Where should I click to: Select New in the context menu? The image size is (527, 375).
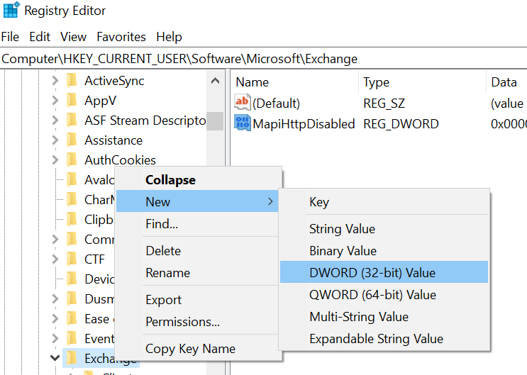[x=197, y=201]
